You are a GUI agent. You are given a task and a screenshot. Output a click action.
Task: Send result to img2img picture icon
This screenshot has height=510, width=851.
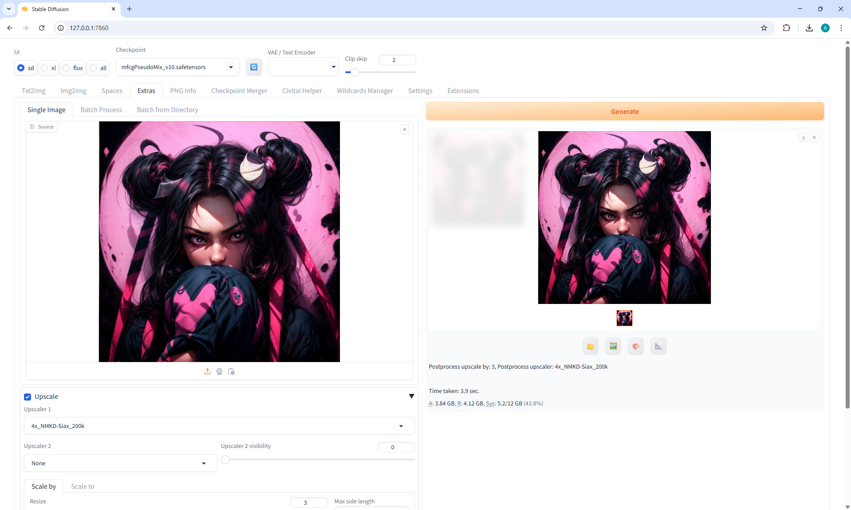pyautogui.click(x=613, y=346)
